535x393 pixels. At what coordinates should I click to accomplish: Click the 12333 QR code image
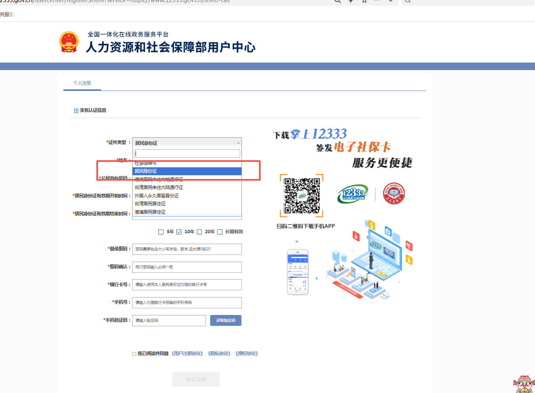pos(301,196)
